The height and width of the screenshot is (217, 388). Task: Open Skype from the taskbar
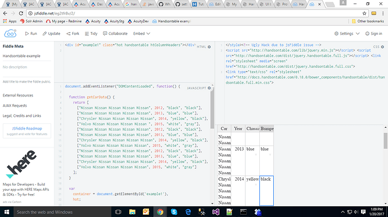point(174,212)
